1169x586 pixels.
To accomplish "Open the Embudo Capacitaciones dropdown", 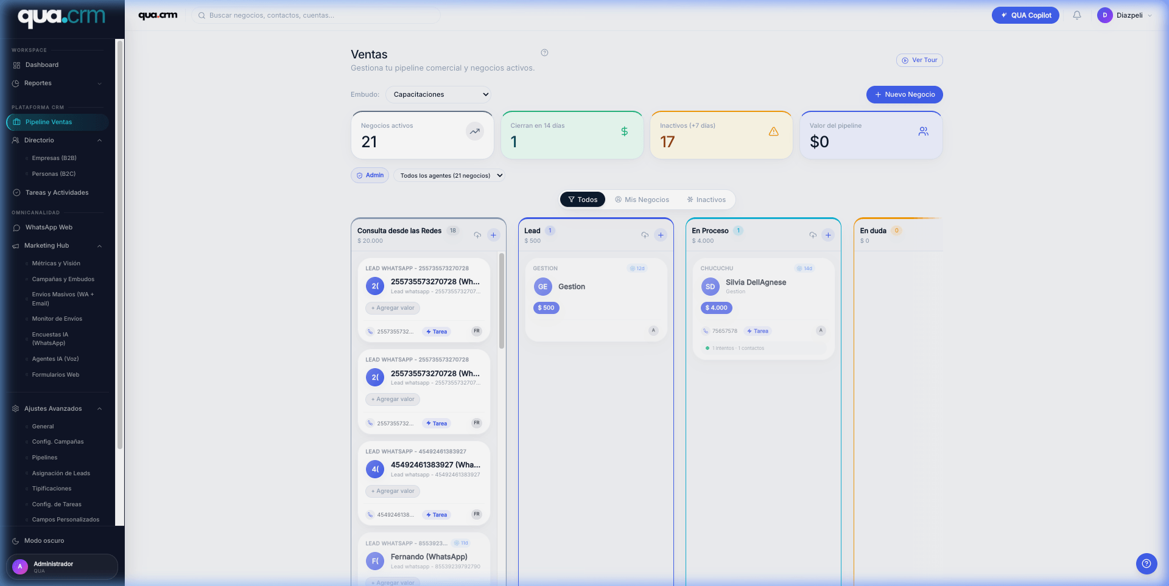I will (x=438, y=94).
